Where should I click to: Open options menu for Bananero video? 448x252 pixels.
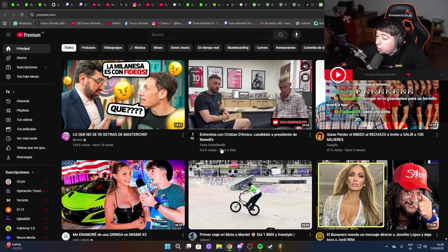[437, 235]
